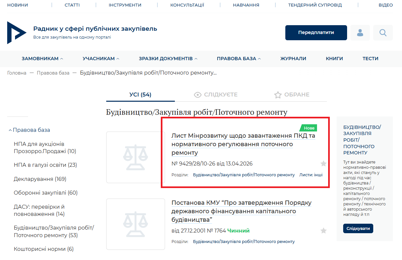Screen dimensions: 402x260
Task: Star the Постанова КМУ document as favorite
Action: 323,231
